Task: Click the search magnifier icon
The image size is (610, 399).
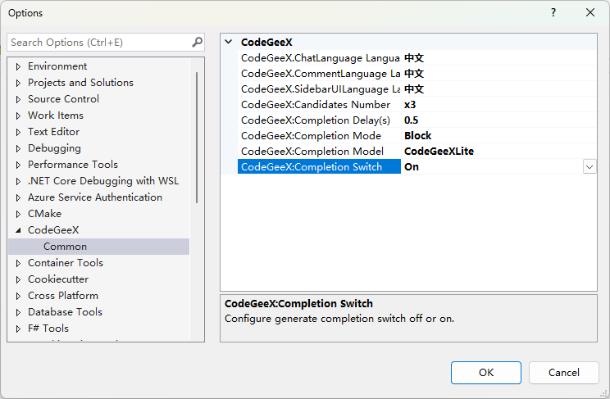Action: [198, 42]
